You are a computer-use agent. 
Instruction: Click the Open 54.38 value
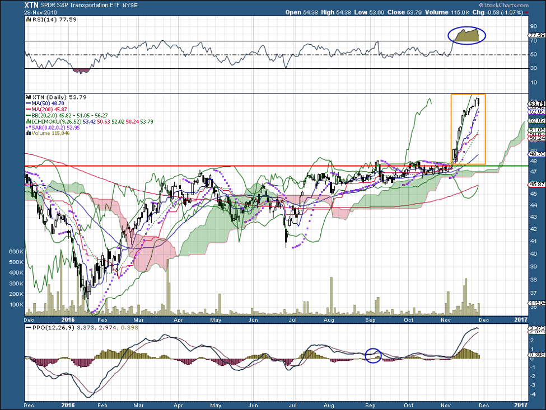[x=301, y=12]
